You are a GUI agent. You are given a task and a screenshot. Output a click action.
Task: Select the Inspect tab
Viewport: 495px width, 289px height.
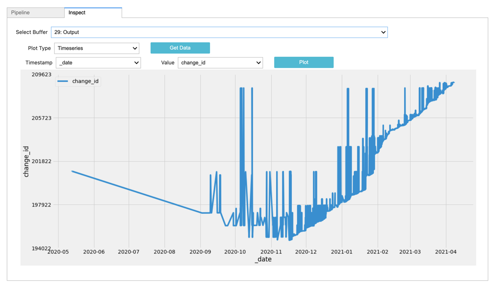(x=77, y=13)
